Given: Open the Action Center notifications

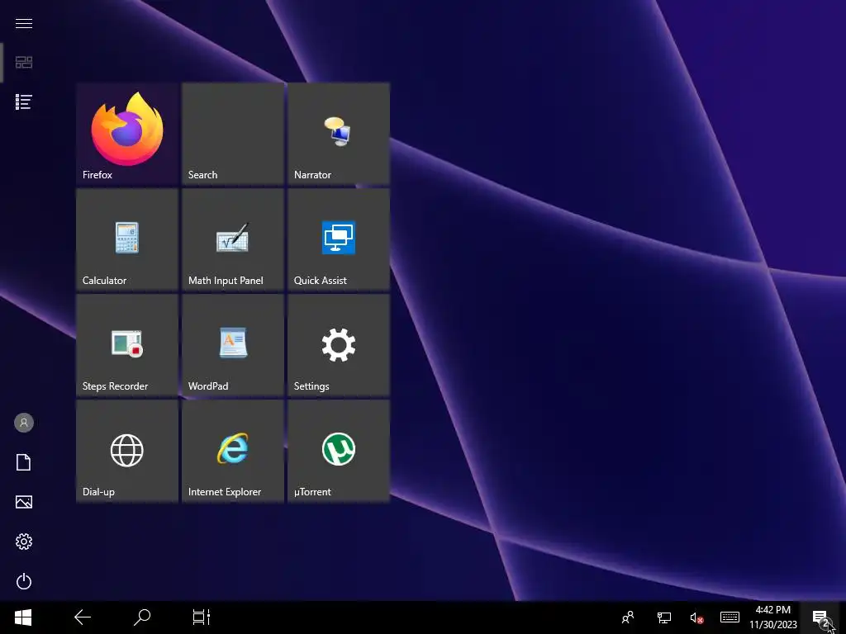Looking at the screenshot, I should click(x=821, y=617).
